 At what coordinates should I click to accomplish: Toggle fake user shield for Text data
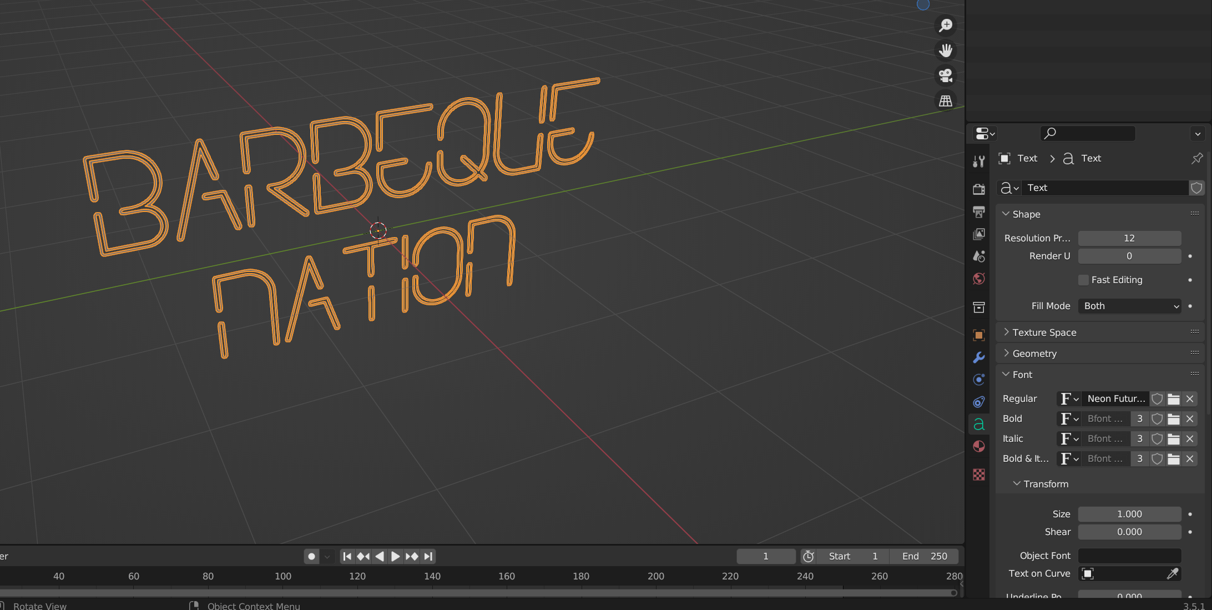click(1196, 188)
